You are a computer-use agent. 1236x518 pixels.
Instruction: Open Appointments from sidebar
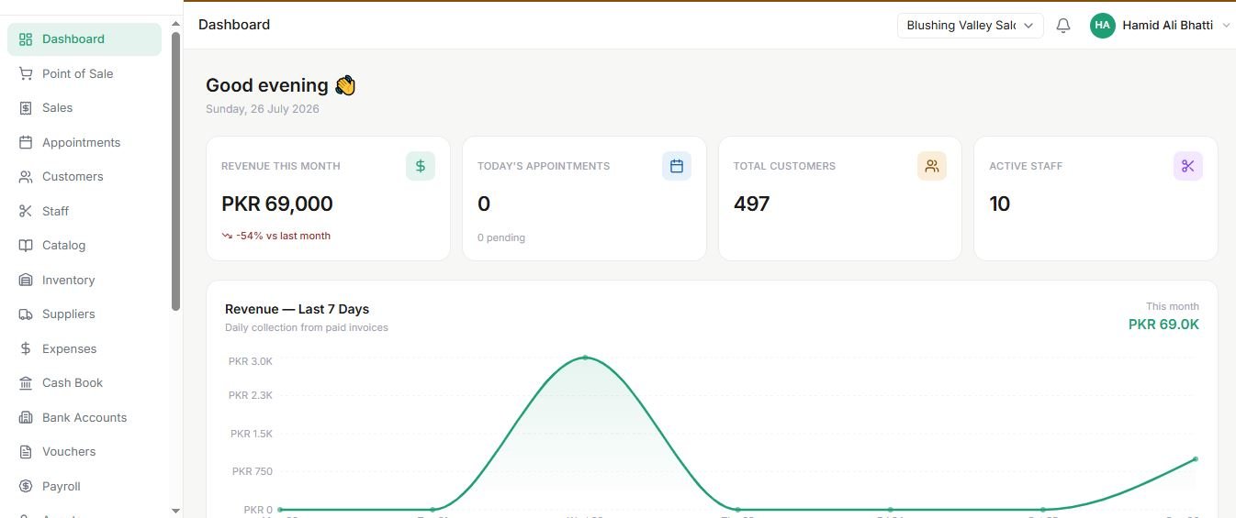coord(84,142)
